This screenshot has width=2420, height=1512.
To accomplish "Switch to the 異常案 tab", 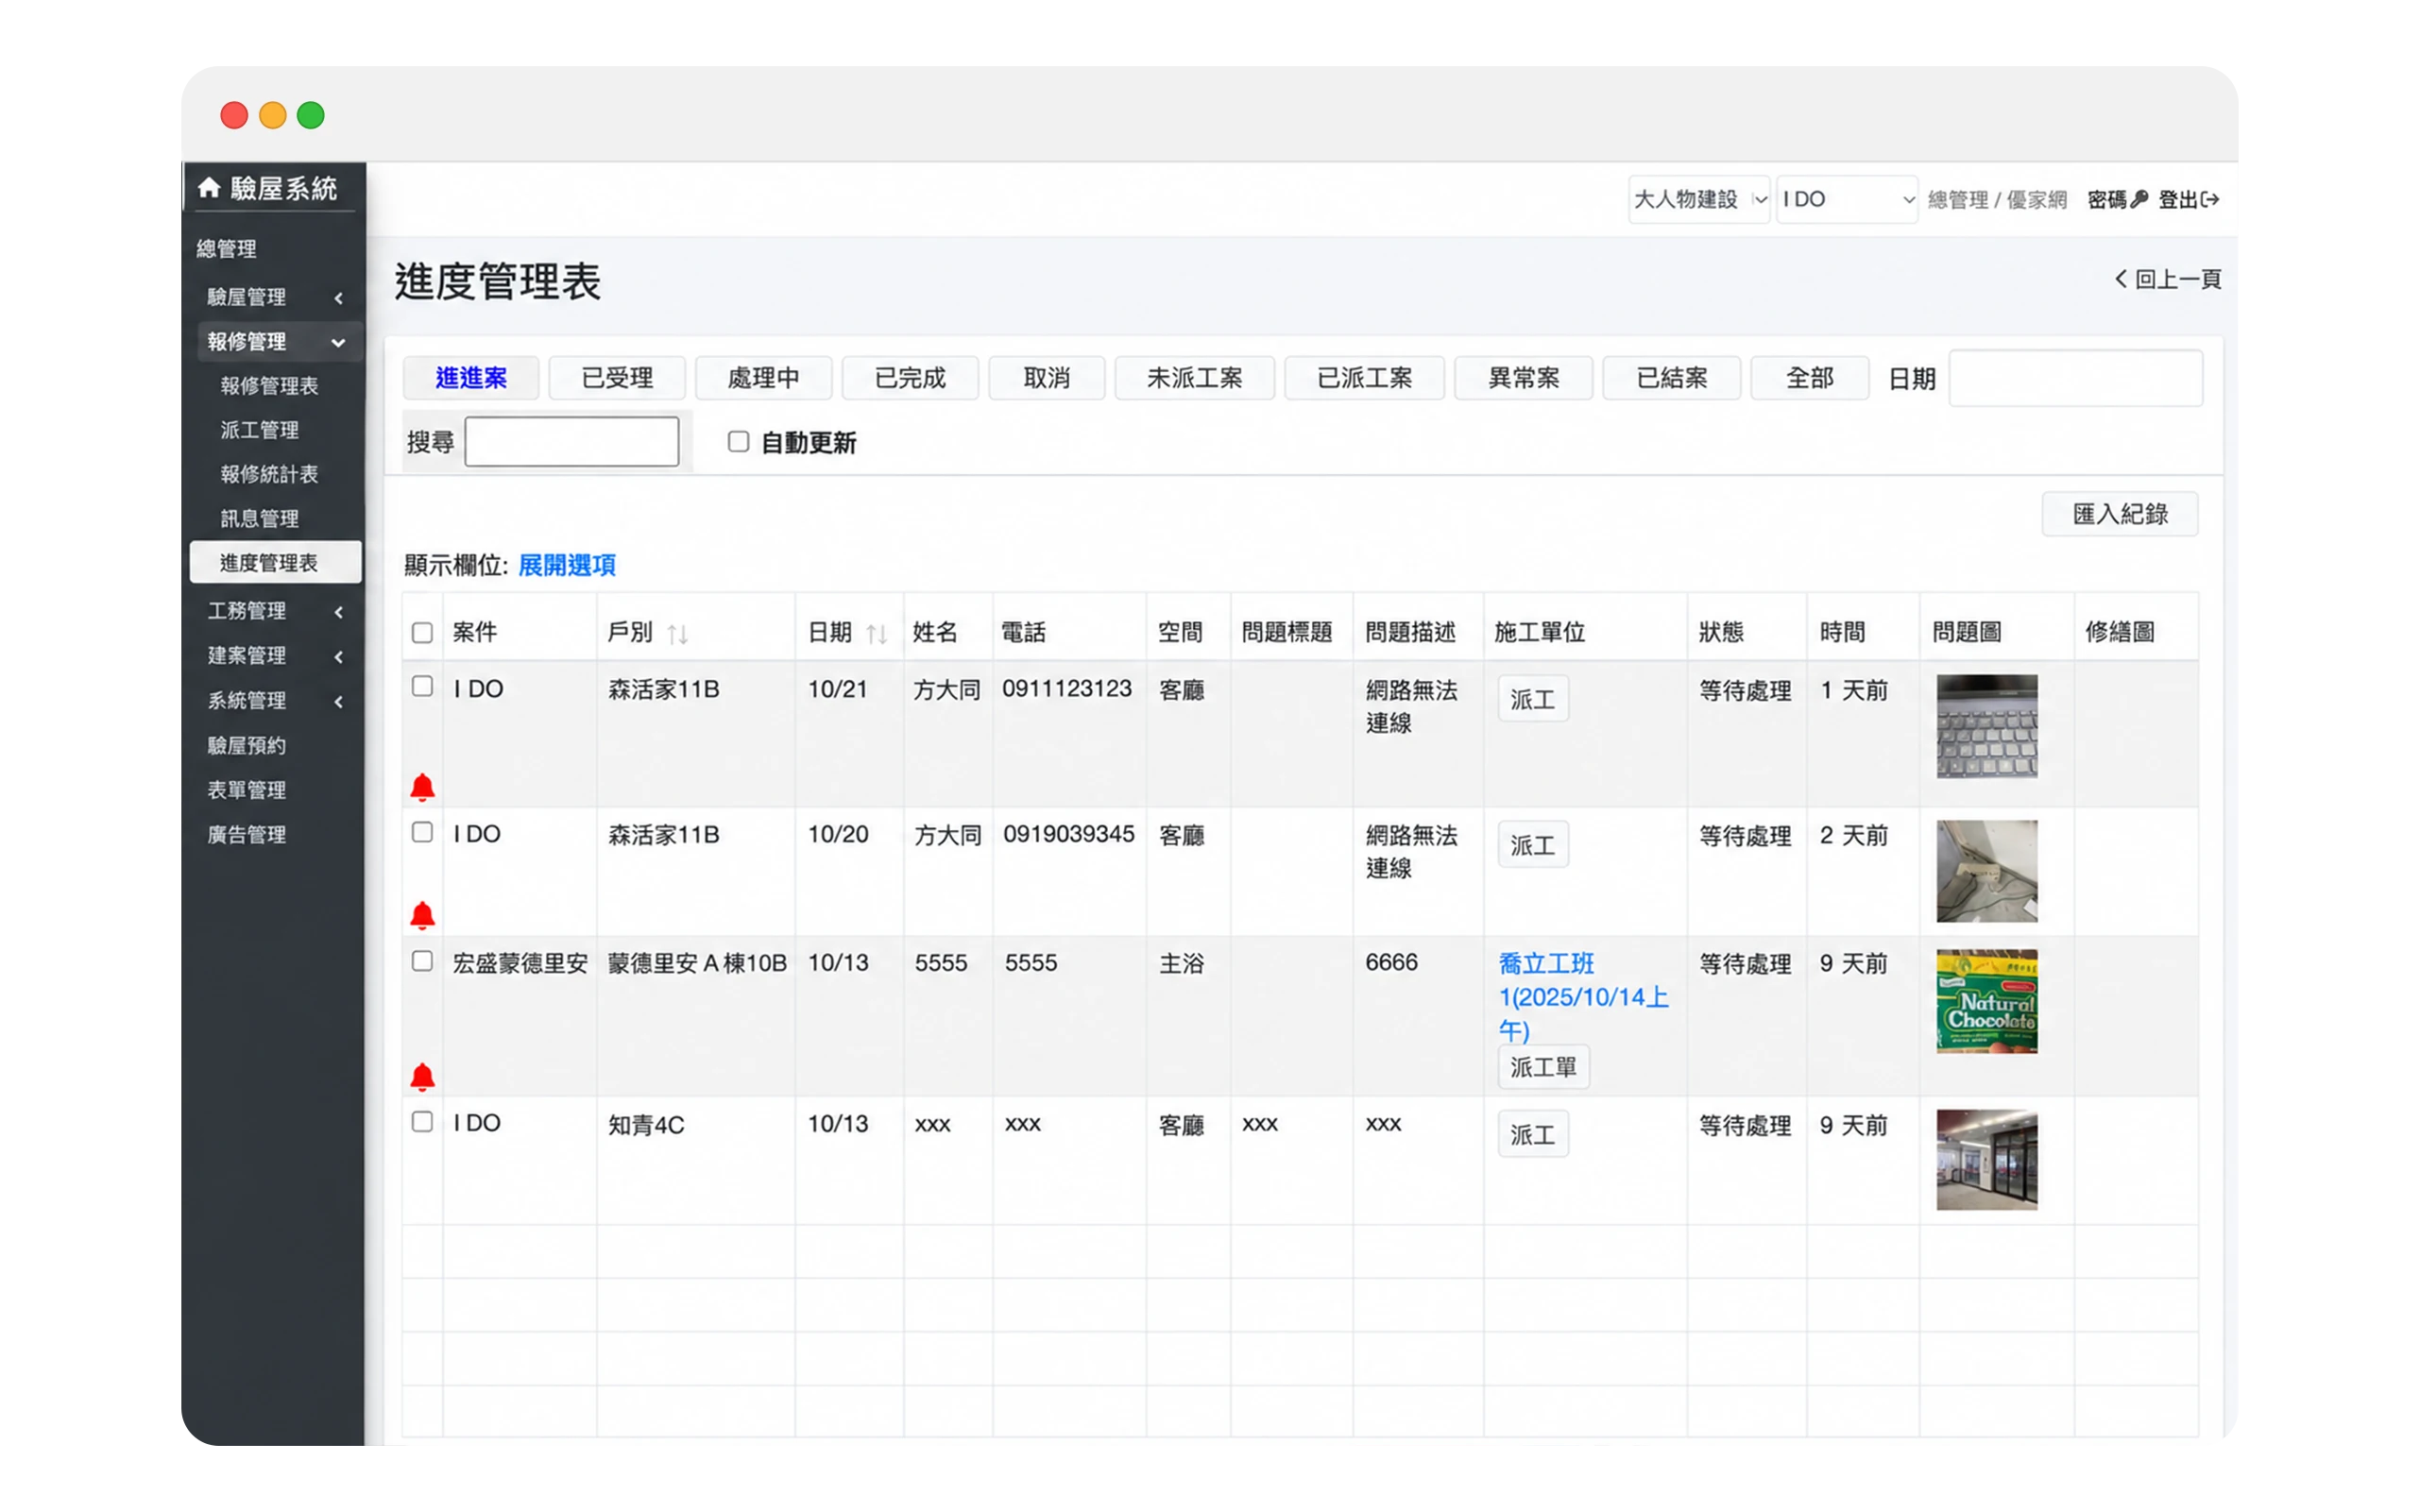I will [1523, 378].
